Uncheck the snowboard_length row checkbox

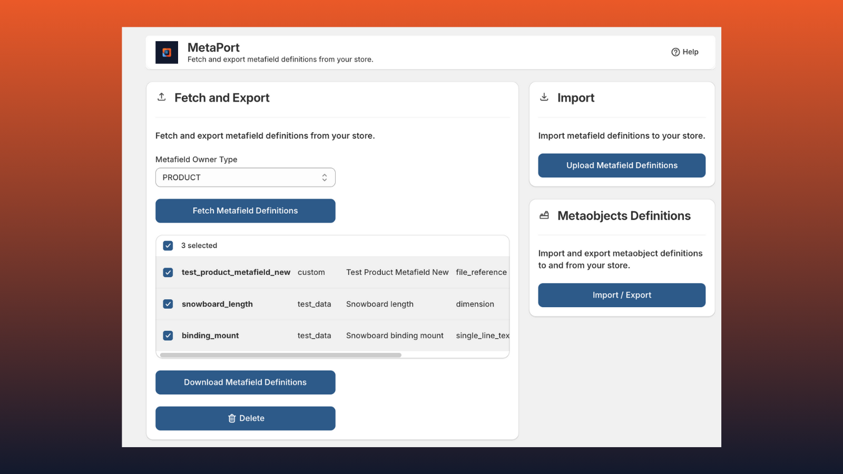pyautogui.click(x=168, y=304)
